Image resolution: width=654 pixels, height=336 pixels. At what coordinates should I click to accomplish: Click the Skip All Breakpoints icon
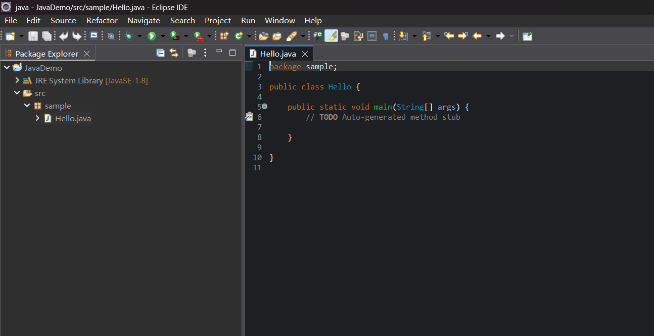tap(111, 36)
